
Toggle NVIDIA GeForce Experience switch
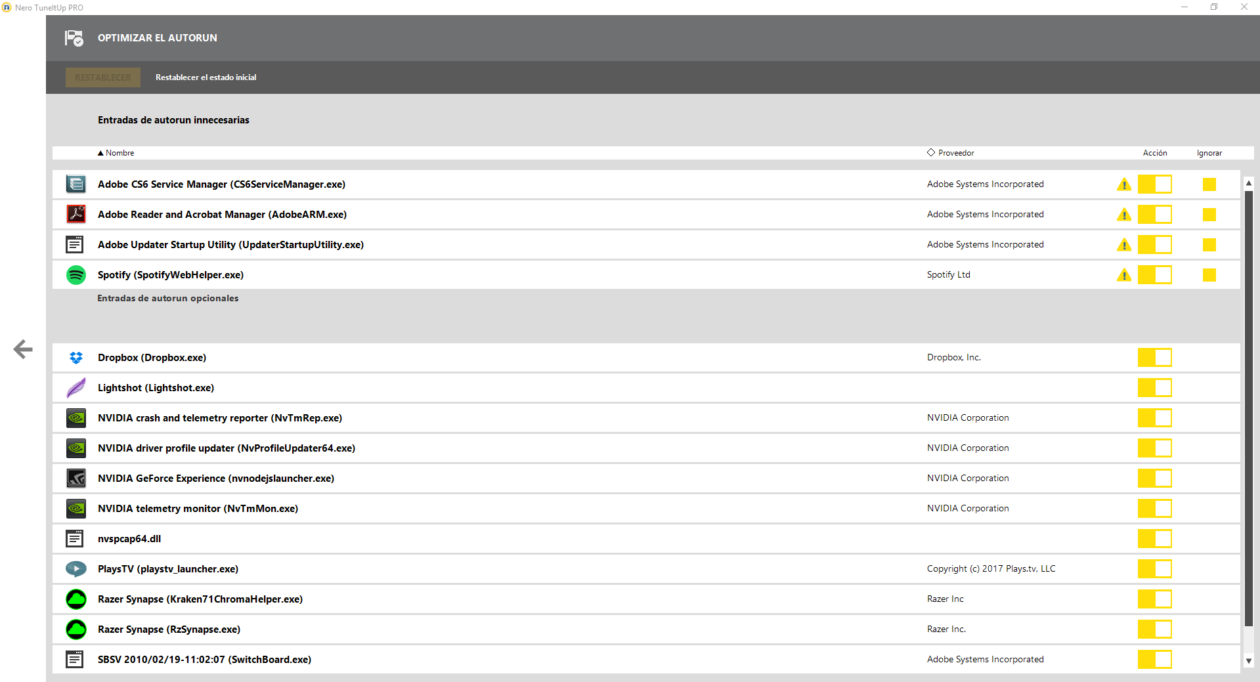pyautogui.click(x=1155, y=479)
